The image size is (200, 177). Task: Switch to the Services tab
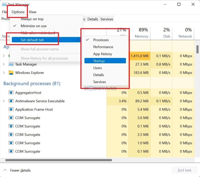coord(107,19)
